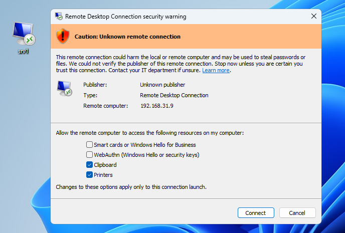Click the Unknown publisher value text
Viewport: 345px width, 233px height.
tap(162, 85)
